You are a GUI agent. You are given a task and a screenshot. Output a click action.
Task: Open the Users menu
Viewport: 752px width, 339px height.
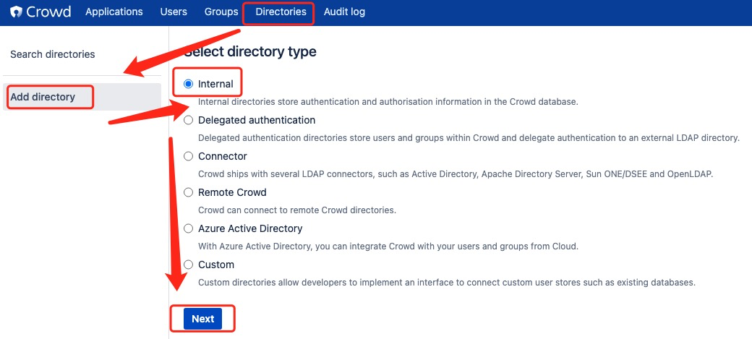tap(174, 12)
